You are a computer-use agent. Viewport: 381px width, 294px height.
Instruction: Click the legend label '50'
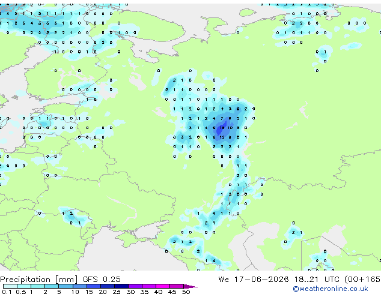click(x=186, y=292)
